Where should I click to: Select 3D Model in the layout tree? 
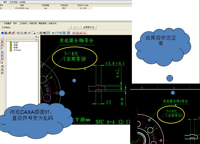point(17,50)
